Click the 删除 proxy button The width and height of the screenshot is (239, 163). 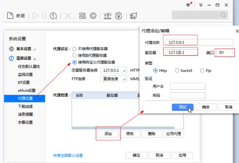(152, 134)
